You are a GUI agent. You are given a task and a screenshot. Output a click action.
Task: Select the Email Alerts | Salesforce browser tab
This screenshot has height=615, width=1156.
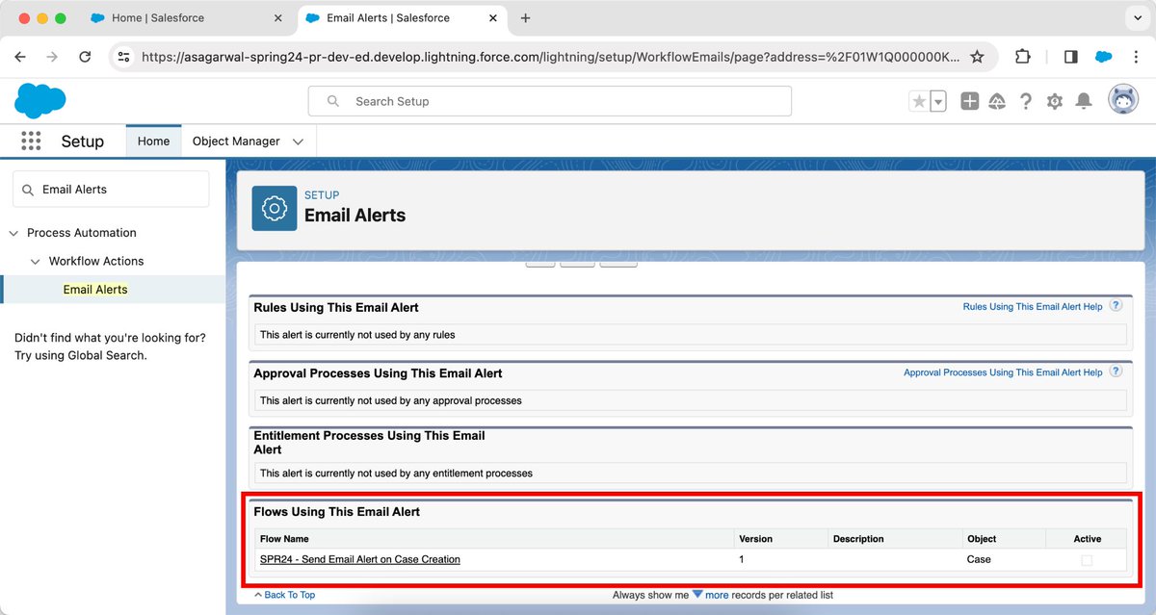(400, 18)
